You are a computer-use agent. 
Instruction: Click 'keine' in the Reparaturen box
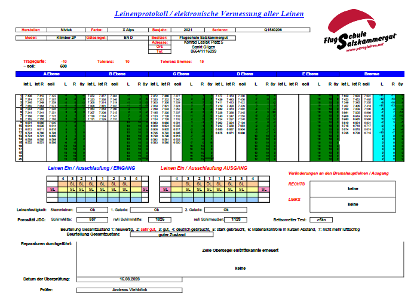[x=240, y=268]
